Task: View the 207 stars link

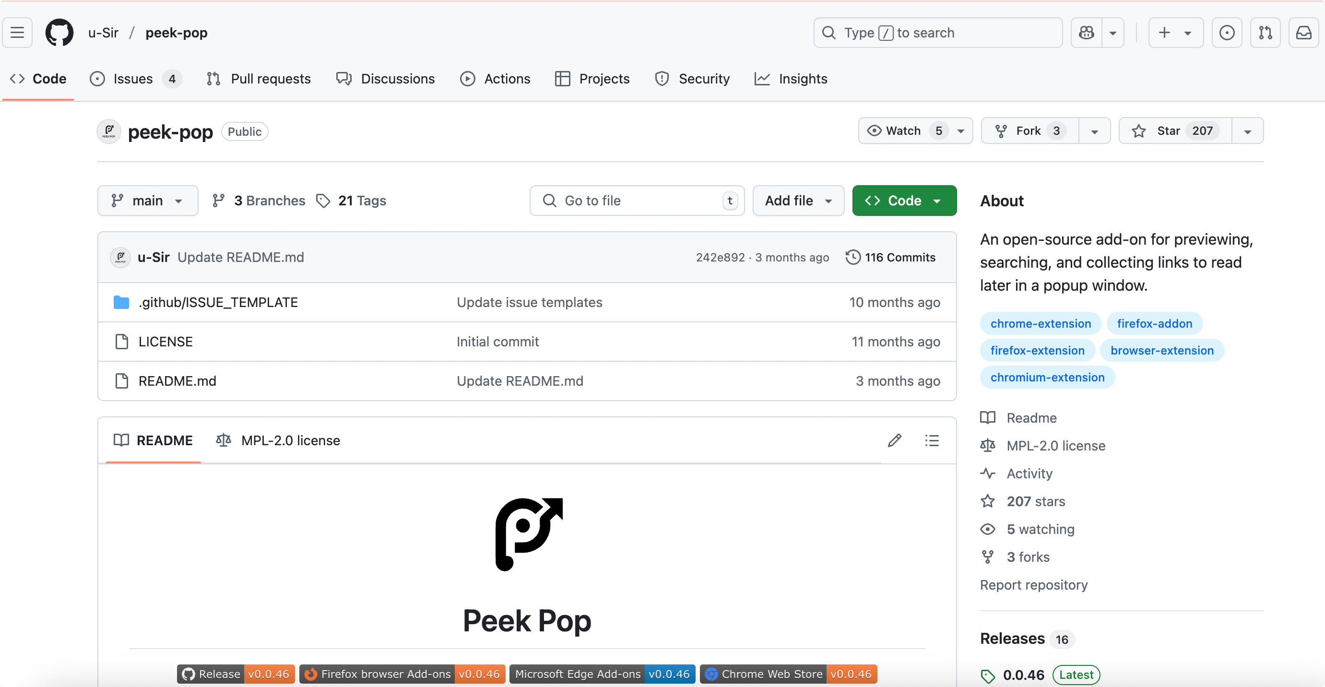Action: 1023,501
